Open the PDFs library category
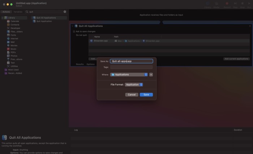The height and width of the screenshot is (154, 253). point(11,52)
